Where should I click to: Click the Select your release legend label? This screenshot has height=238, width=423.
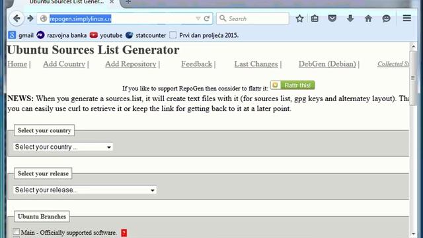click(43, 173)
